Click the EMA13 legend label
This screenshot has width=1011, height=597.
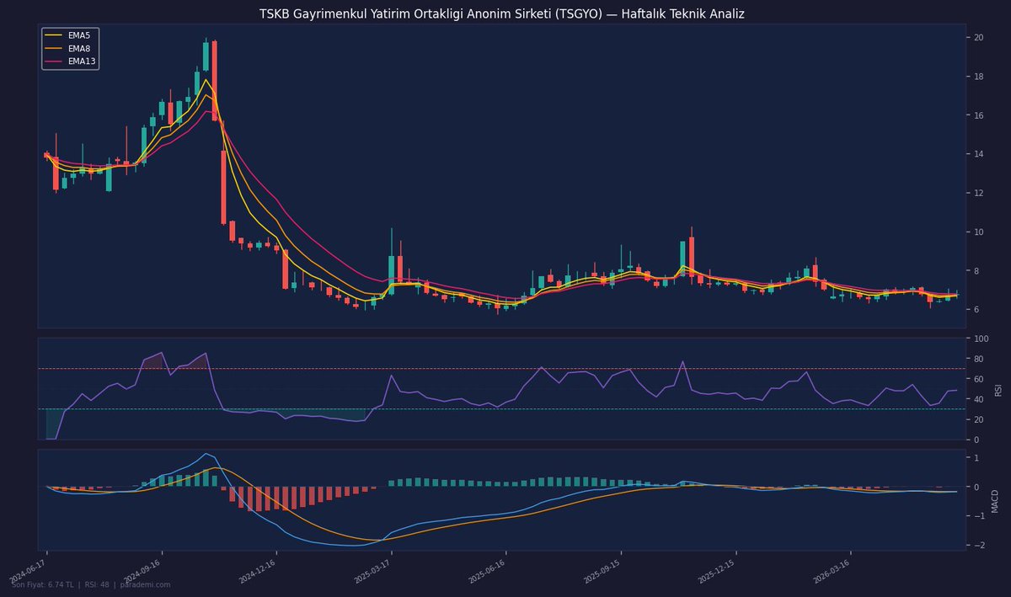[83, 61]
